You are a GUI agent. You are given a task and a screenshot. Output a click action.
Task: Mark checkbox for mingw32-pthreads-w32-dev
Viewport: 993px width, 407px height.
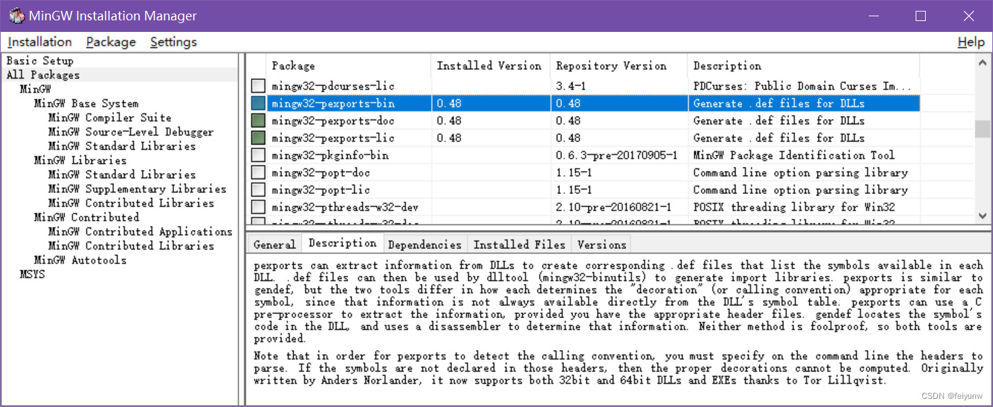click(258, 207)
